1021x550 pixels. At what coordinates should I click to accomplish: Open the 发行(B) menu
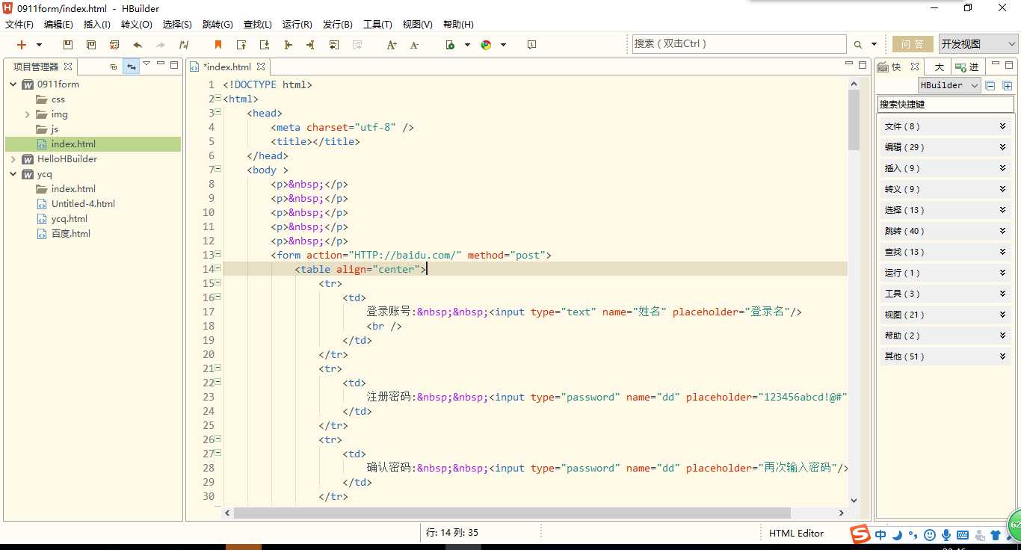click(338, 25)
